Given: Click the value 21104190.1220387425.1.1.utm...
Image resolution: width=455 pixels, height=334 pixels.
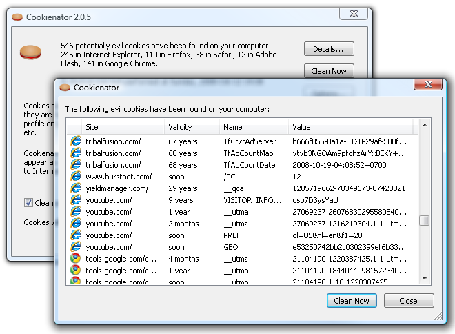Looking at the screenshot, I should [350, 259].
